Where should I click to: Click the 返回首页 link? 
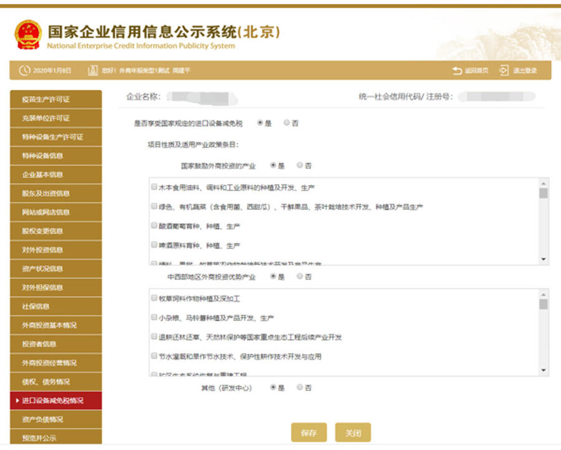[x=476, y=70]
